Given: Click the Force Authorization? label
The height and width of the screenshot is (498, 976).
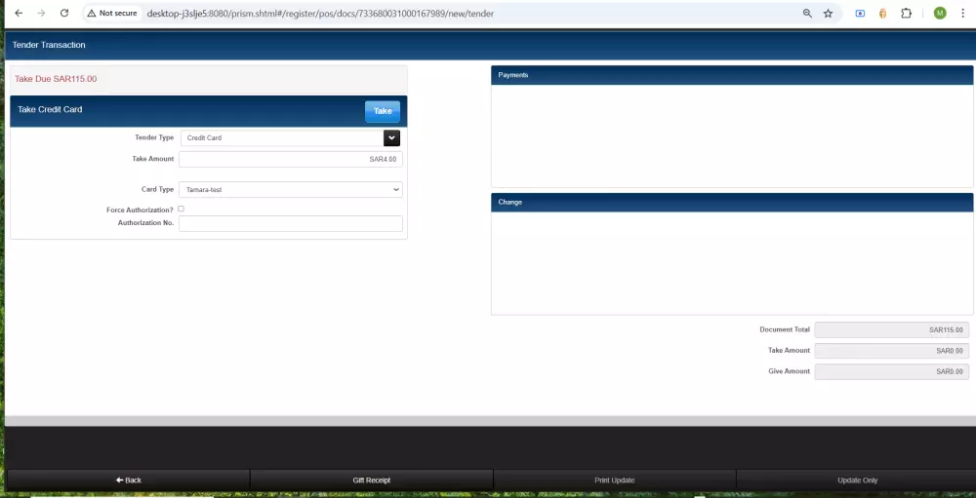Looking at the screenshot, I should point(140,211).
